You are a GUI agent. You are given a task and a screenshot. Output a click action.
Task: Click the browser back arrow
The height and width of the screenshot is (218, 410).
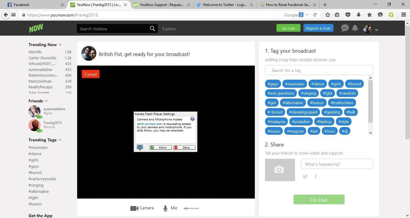tap(6, 15)
